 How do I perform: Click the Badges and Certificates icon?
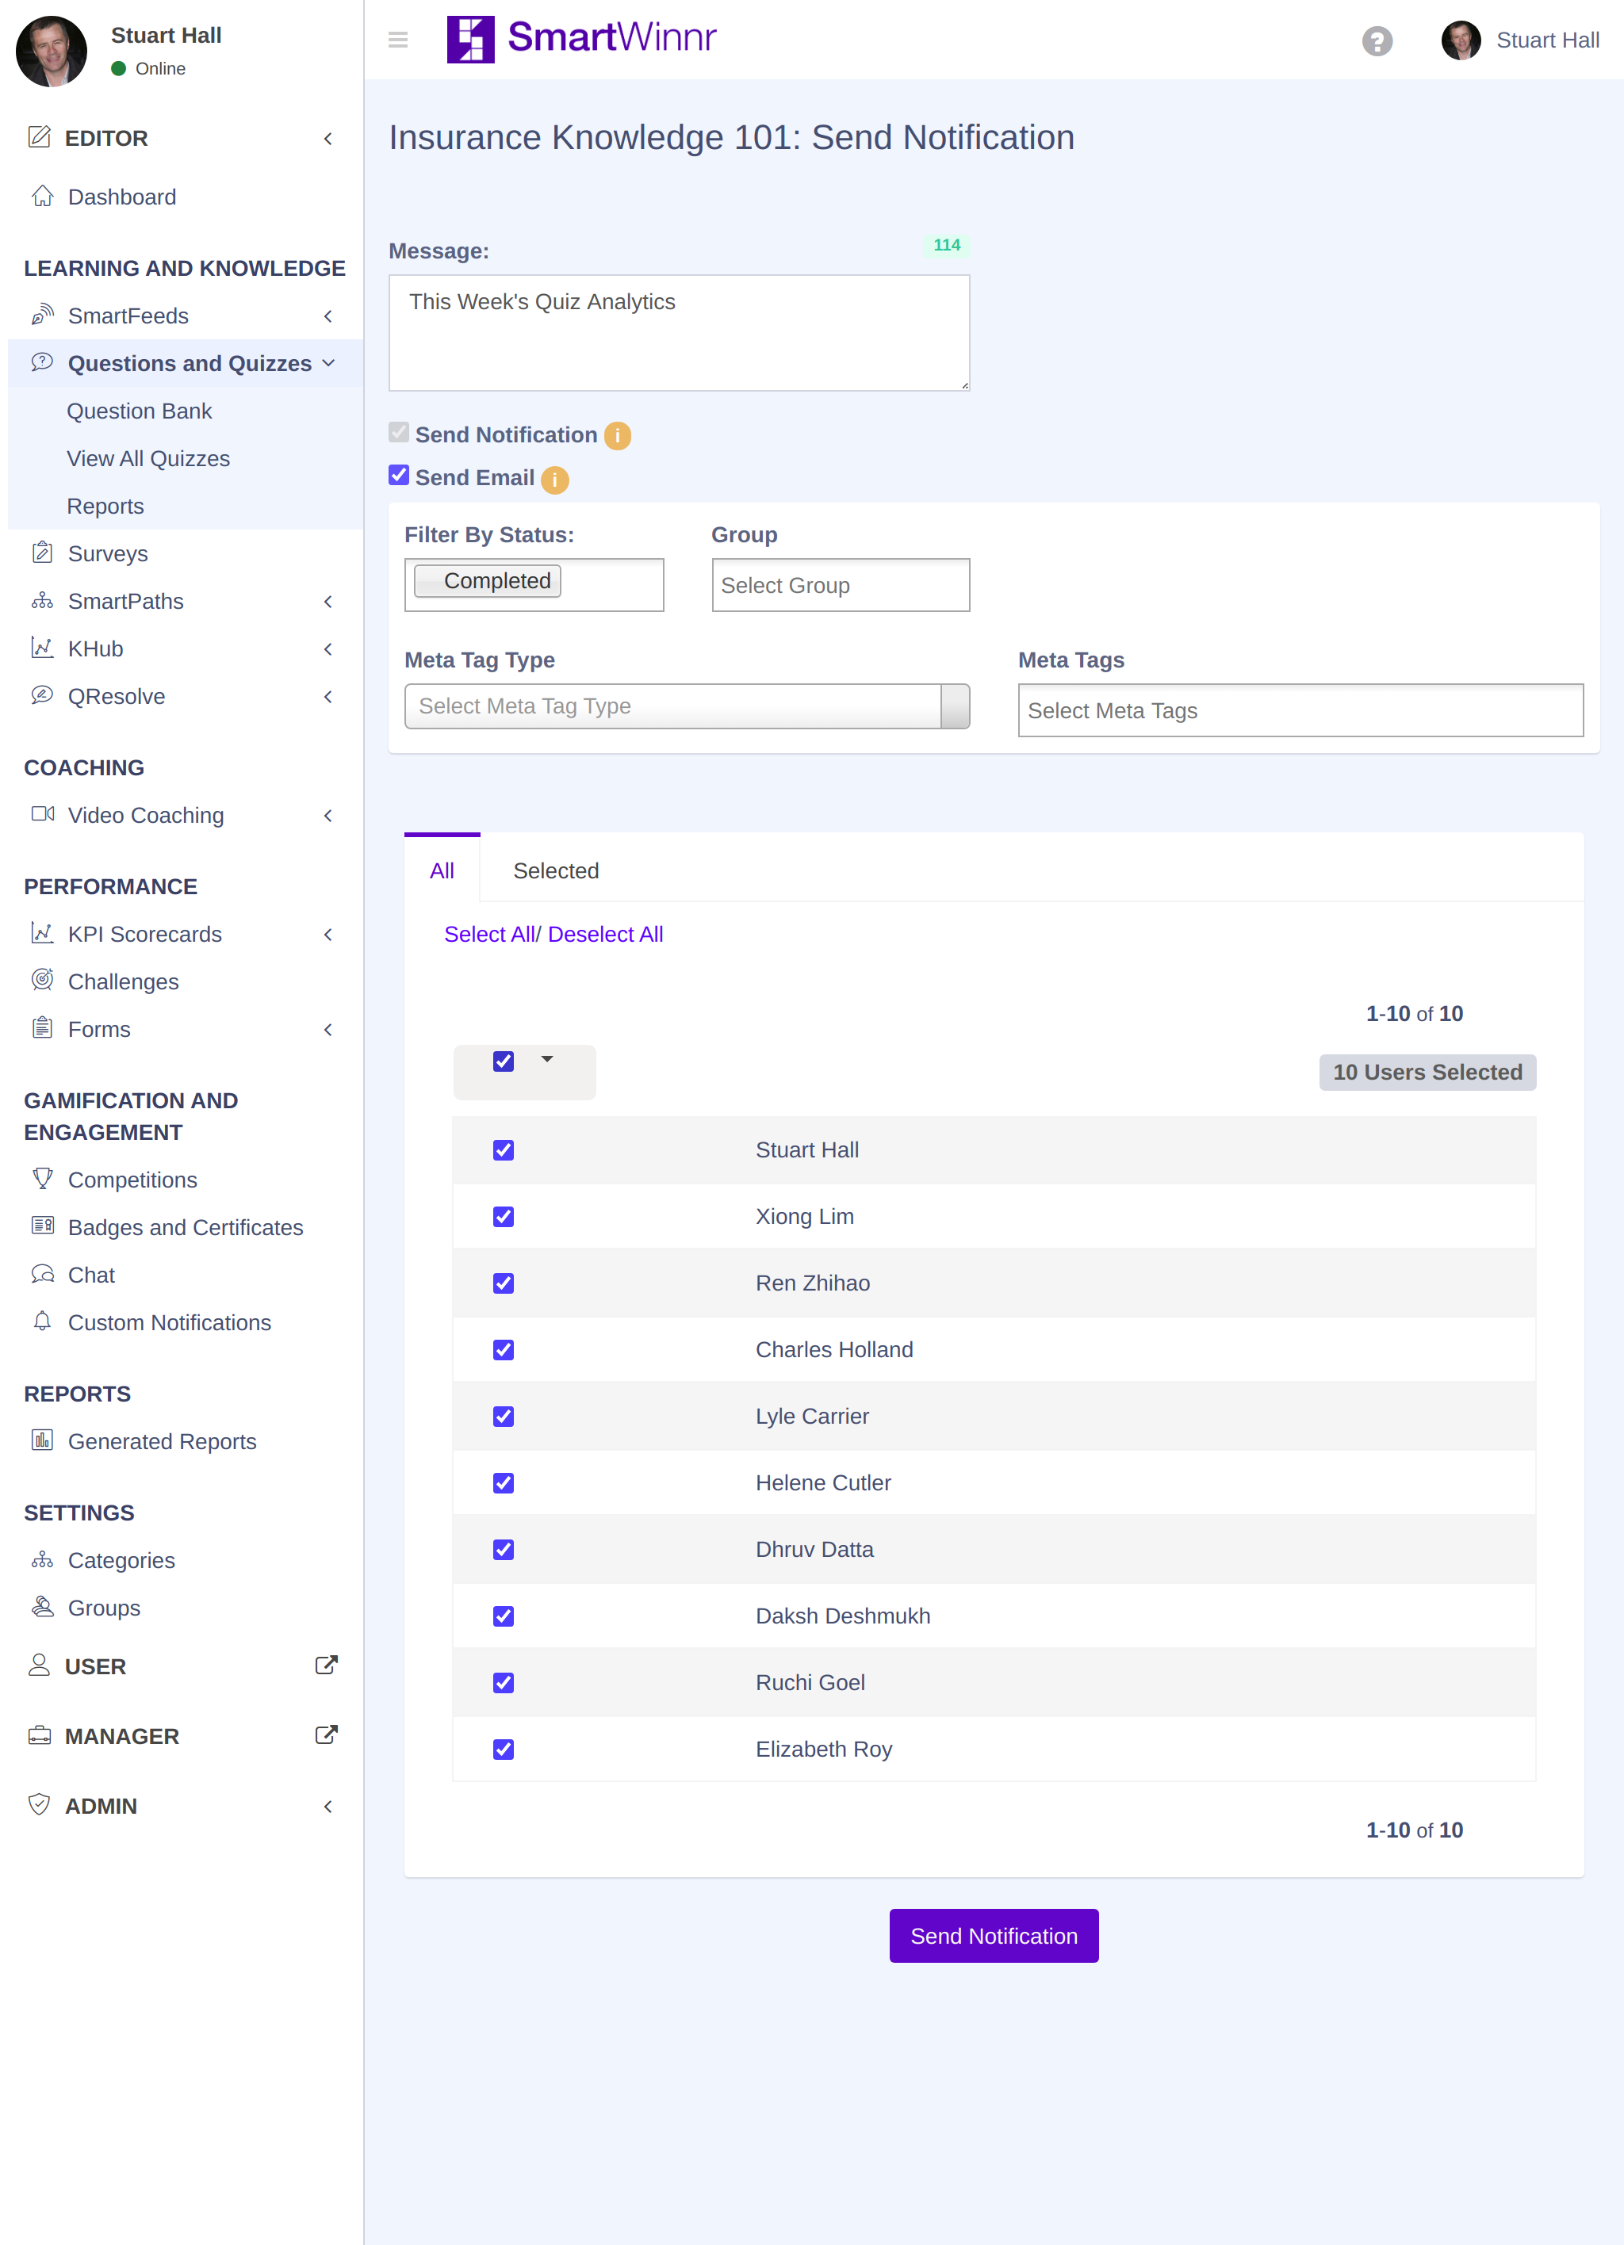[43, 1226]
